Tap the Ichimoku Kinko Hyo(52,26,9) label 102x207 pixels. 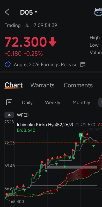[45, 125]
